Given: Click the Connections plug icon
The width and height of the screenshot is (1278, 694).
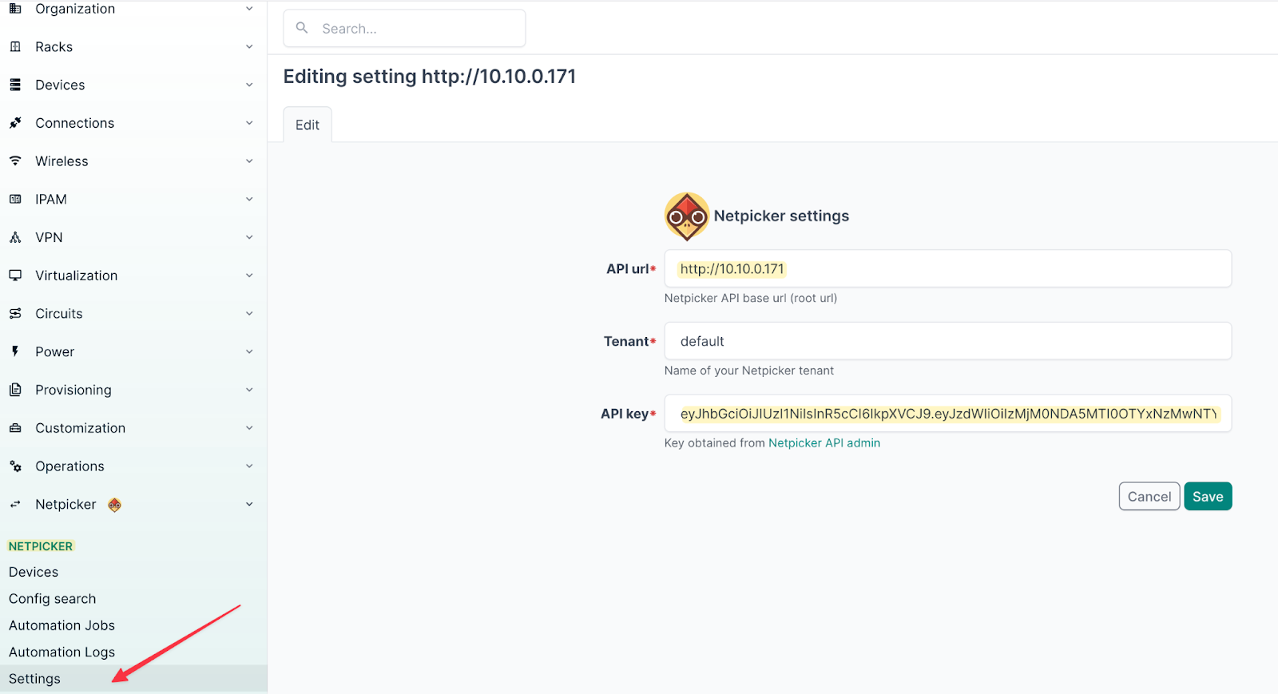Looking at the screenshot, I should pos(15,123).
